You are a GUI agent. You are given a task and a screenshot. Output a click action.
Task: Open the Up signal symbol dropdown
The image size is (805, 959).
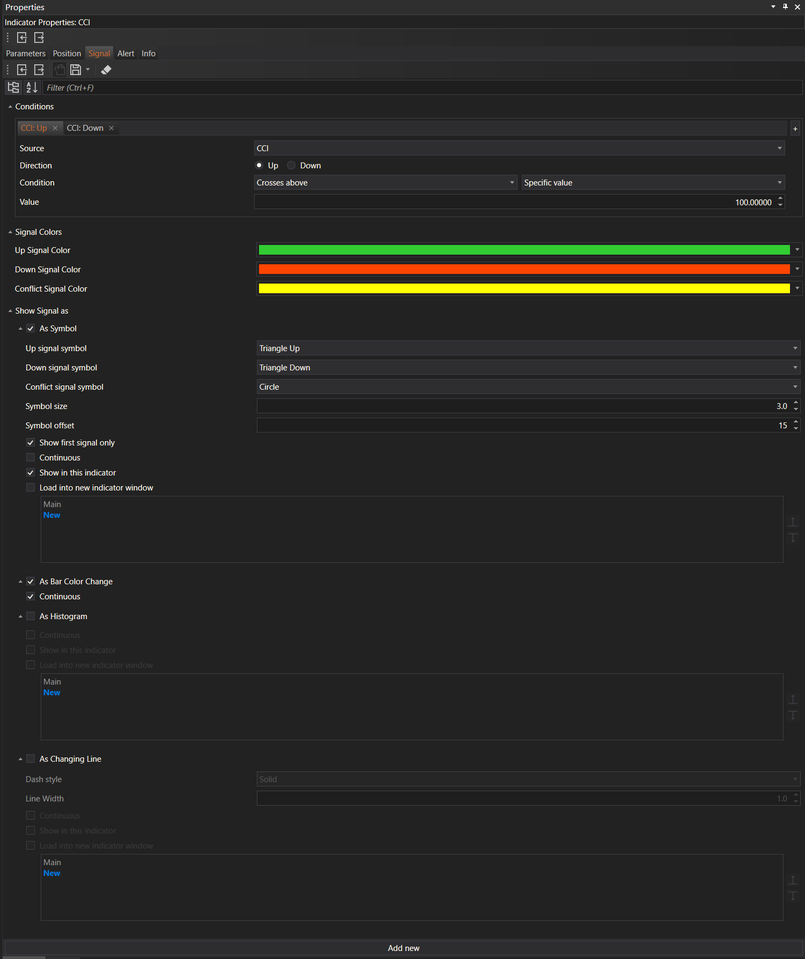pyautogui.click(x=528, y=348)
